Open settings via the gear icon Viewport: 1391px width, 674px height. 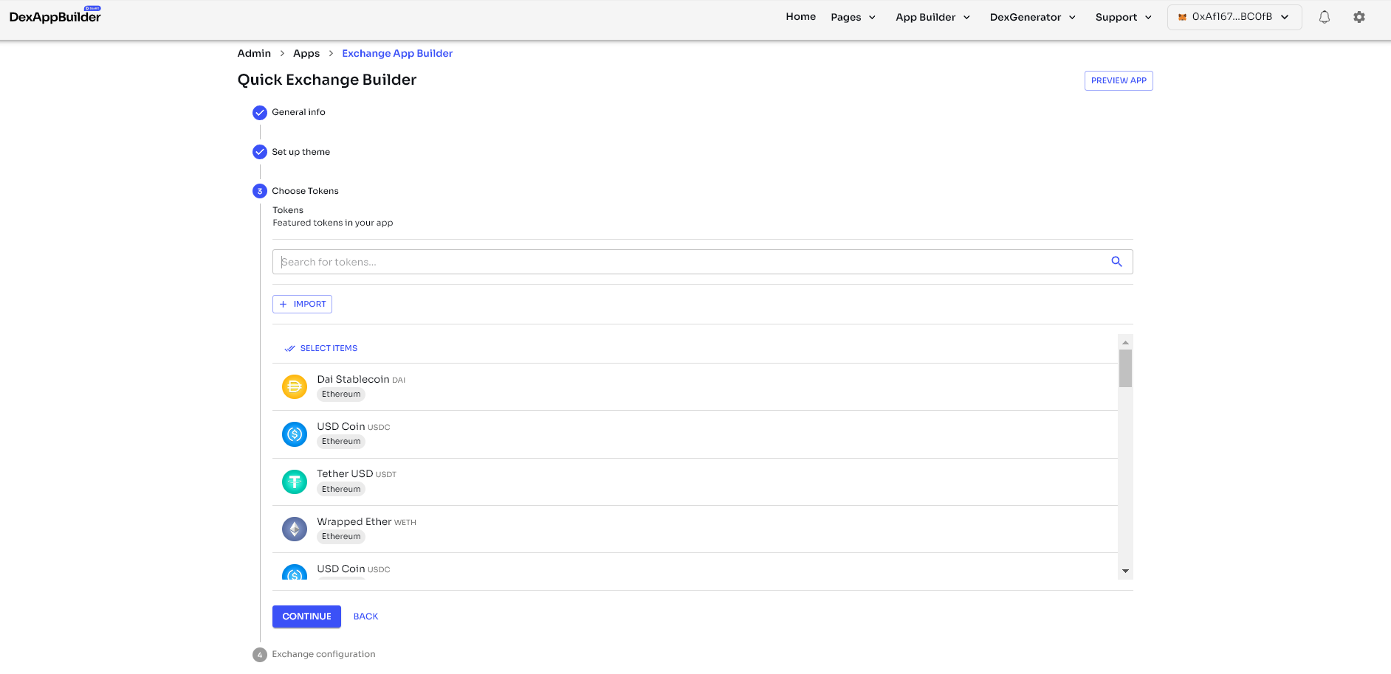point(1359,17)
